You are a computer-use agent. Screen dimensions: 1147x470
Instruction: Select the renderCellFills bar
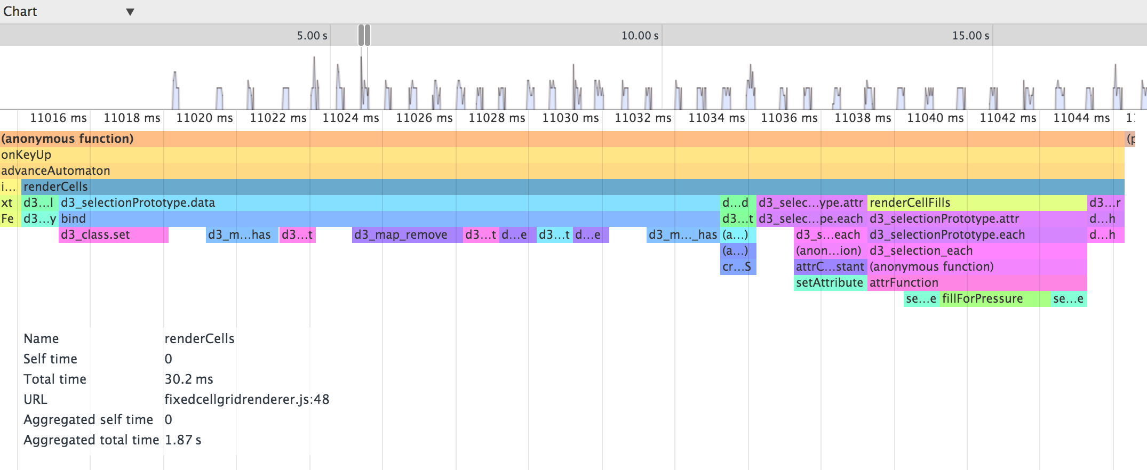[x=977, y=202]
